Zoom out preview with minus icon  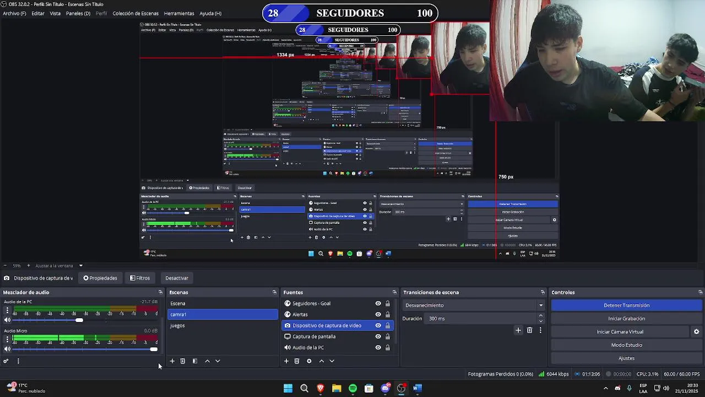[x=5, y=266]
